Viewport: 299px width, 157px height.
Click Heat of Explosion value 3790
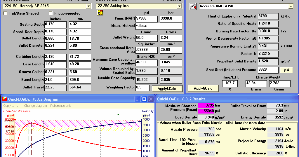tap(268, 16)
